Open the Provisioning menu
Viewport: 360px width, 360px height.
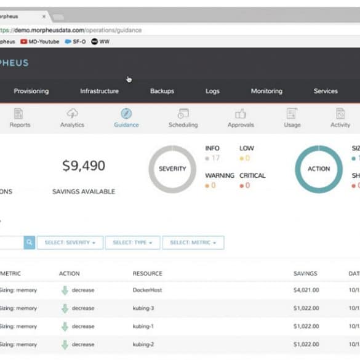tap(31, 91)
